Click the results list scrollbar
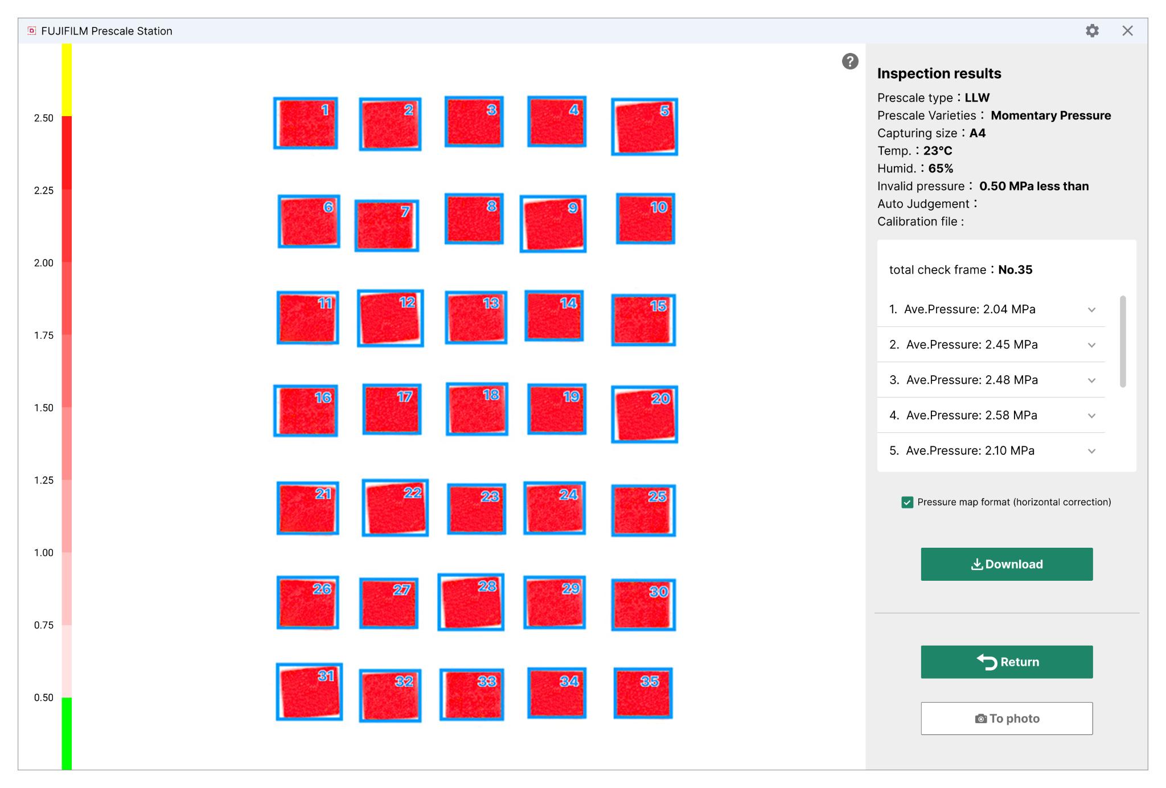1166x788 pixels. (x=1122, y=342)
